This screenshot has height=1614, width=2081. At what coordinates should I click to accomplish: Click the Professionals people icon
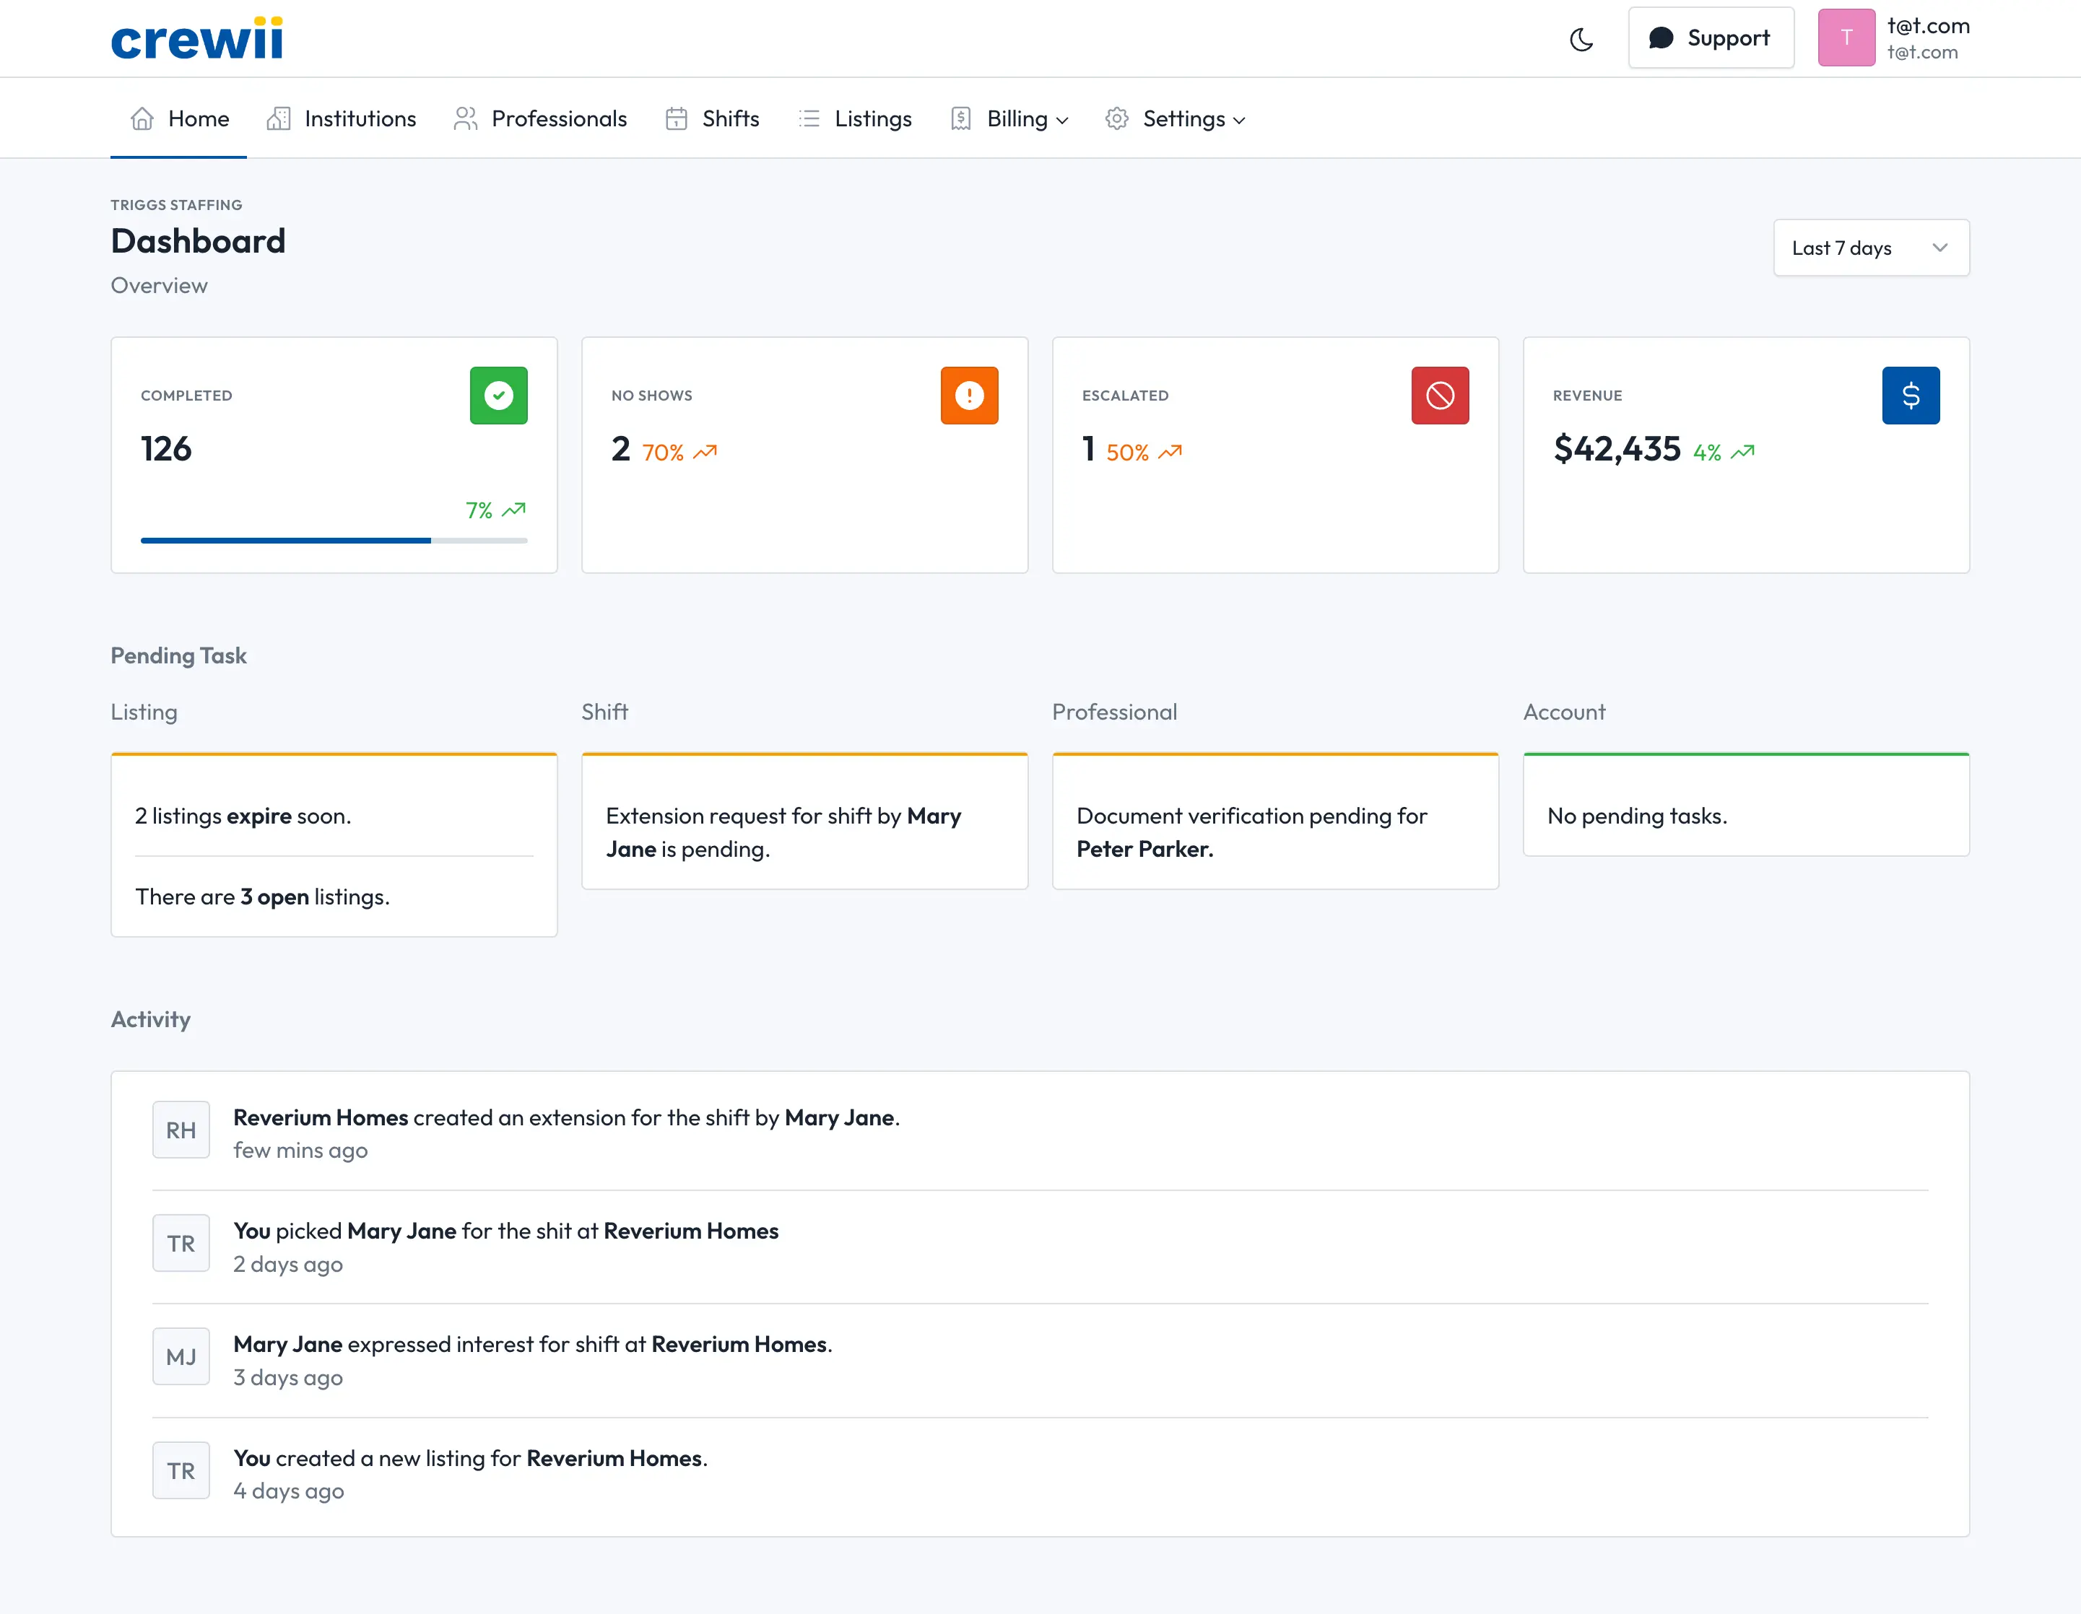click(465, 119)
